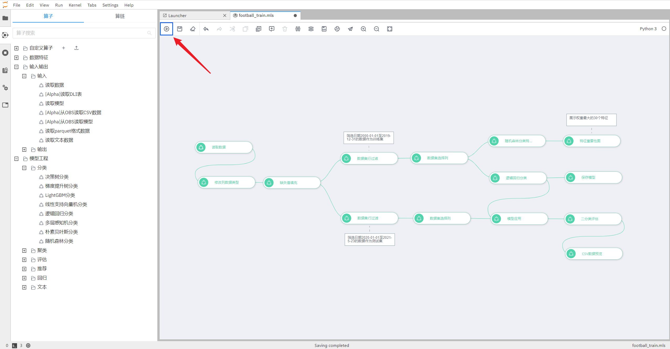
Task: Click the Run pipeline play button
Action: coord(167,29)
